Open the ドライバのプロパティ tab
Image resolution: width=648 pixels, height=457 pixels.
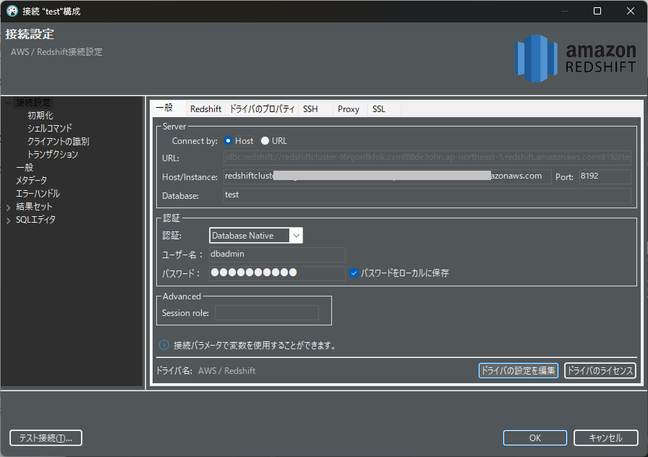click(x=262, y=109)
